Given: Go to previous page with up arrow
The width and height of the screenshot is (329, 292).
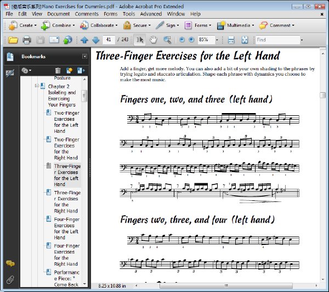Looking at the screenshot, I should point(84,40).
